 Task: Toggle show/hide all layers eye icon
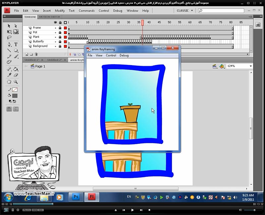[55, 22]
